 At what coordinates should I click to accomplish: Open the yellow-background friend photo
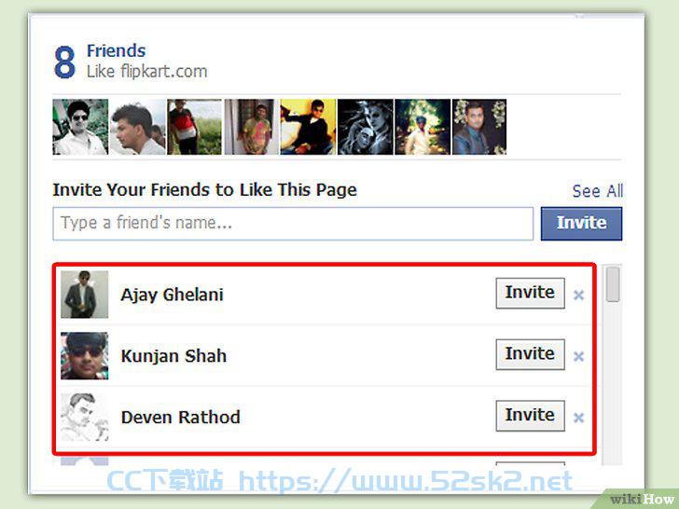(x=308, y=127)
